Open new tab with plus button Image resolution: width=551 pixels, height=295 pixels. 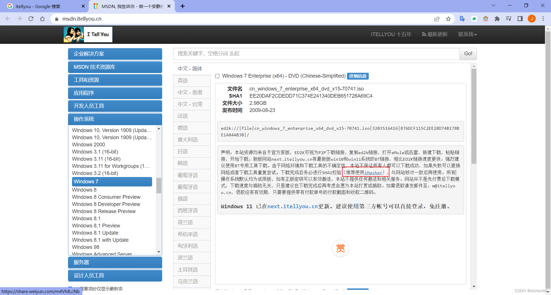(x=183, y=6)
